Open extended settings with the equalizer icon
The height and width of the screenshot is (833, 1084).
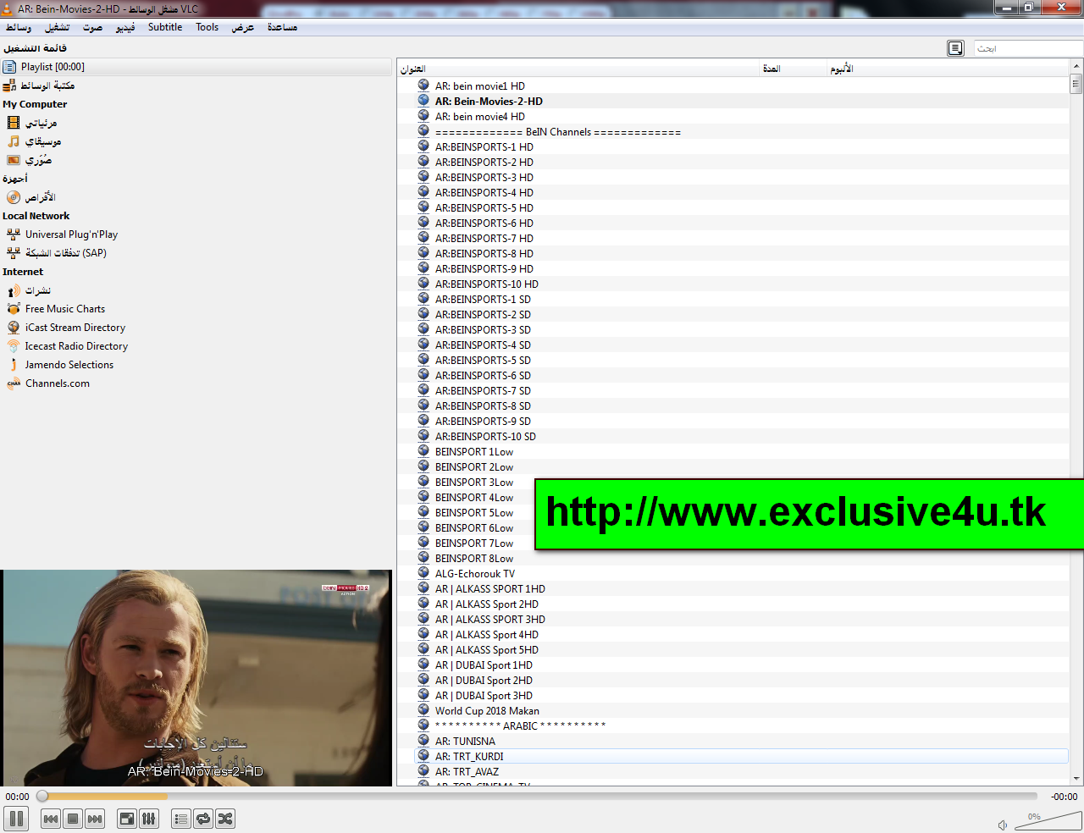[148, 819]
